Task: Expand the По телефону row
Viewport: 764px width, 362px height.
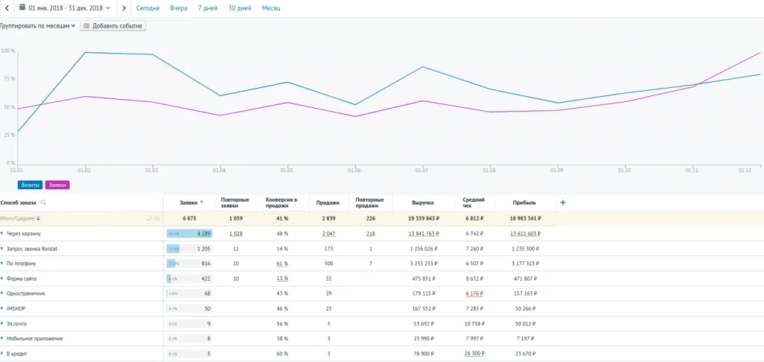Action: click(x=2, y=264)
